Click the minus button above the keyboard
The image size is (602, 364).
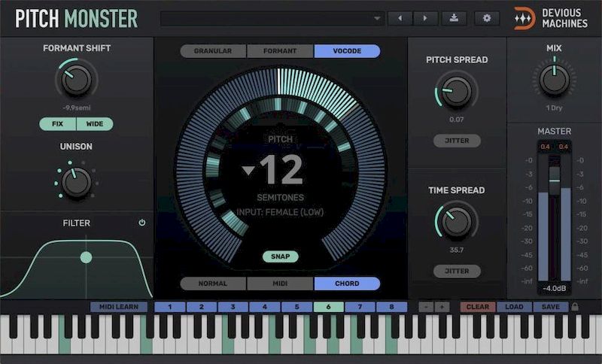[x=426, y=307]
